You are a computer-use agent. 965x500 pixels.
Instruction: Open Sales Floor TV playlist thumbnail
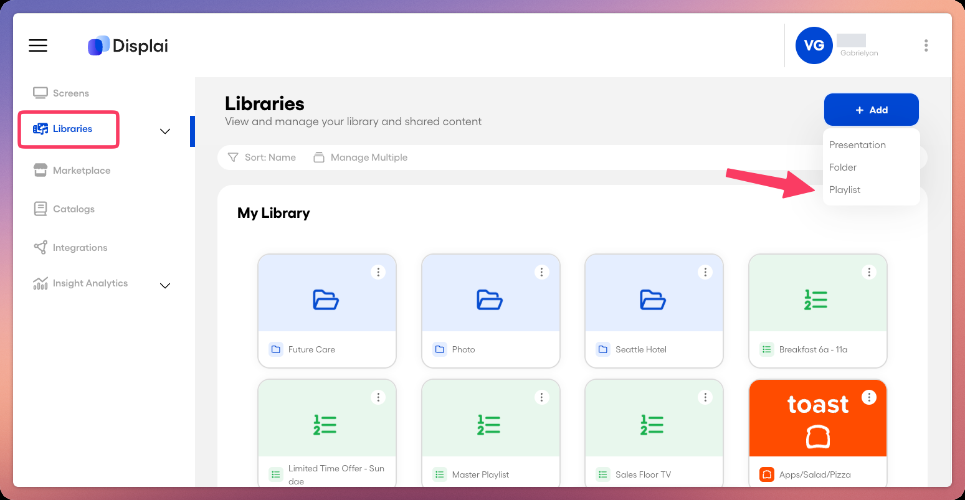point(654,418)
